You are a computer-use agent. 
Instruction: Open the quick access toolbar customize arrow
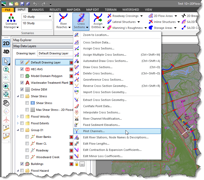tap(50, 5)
